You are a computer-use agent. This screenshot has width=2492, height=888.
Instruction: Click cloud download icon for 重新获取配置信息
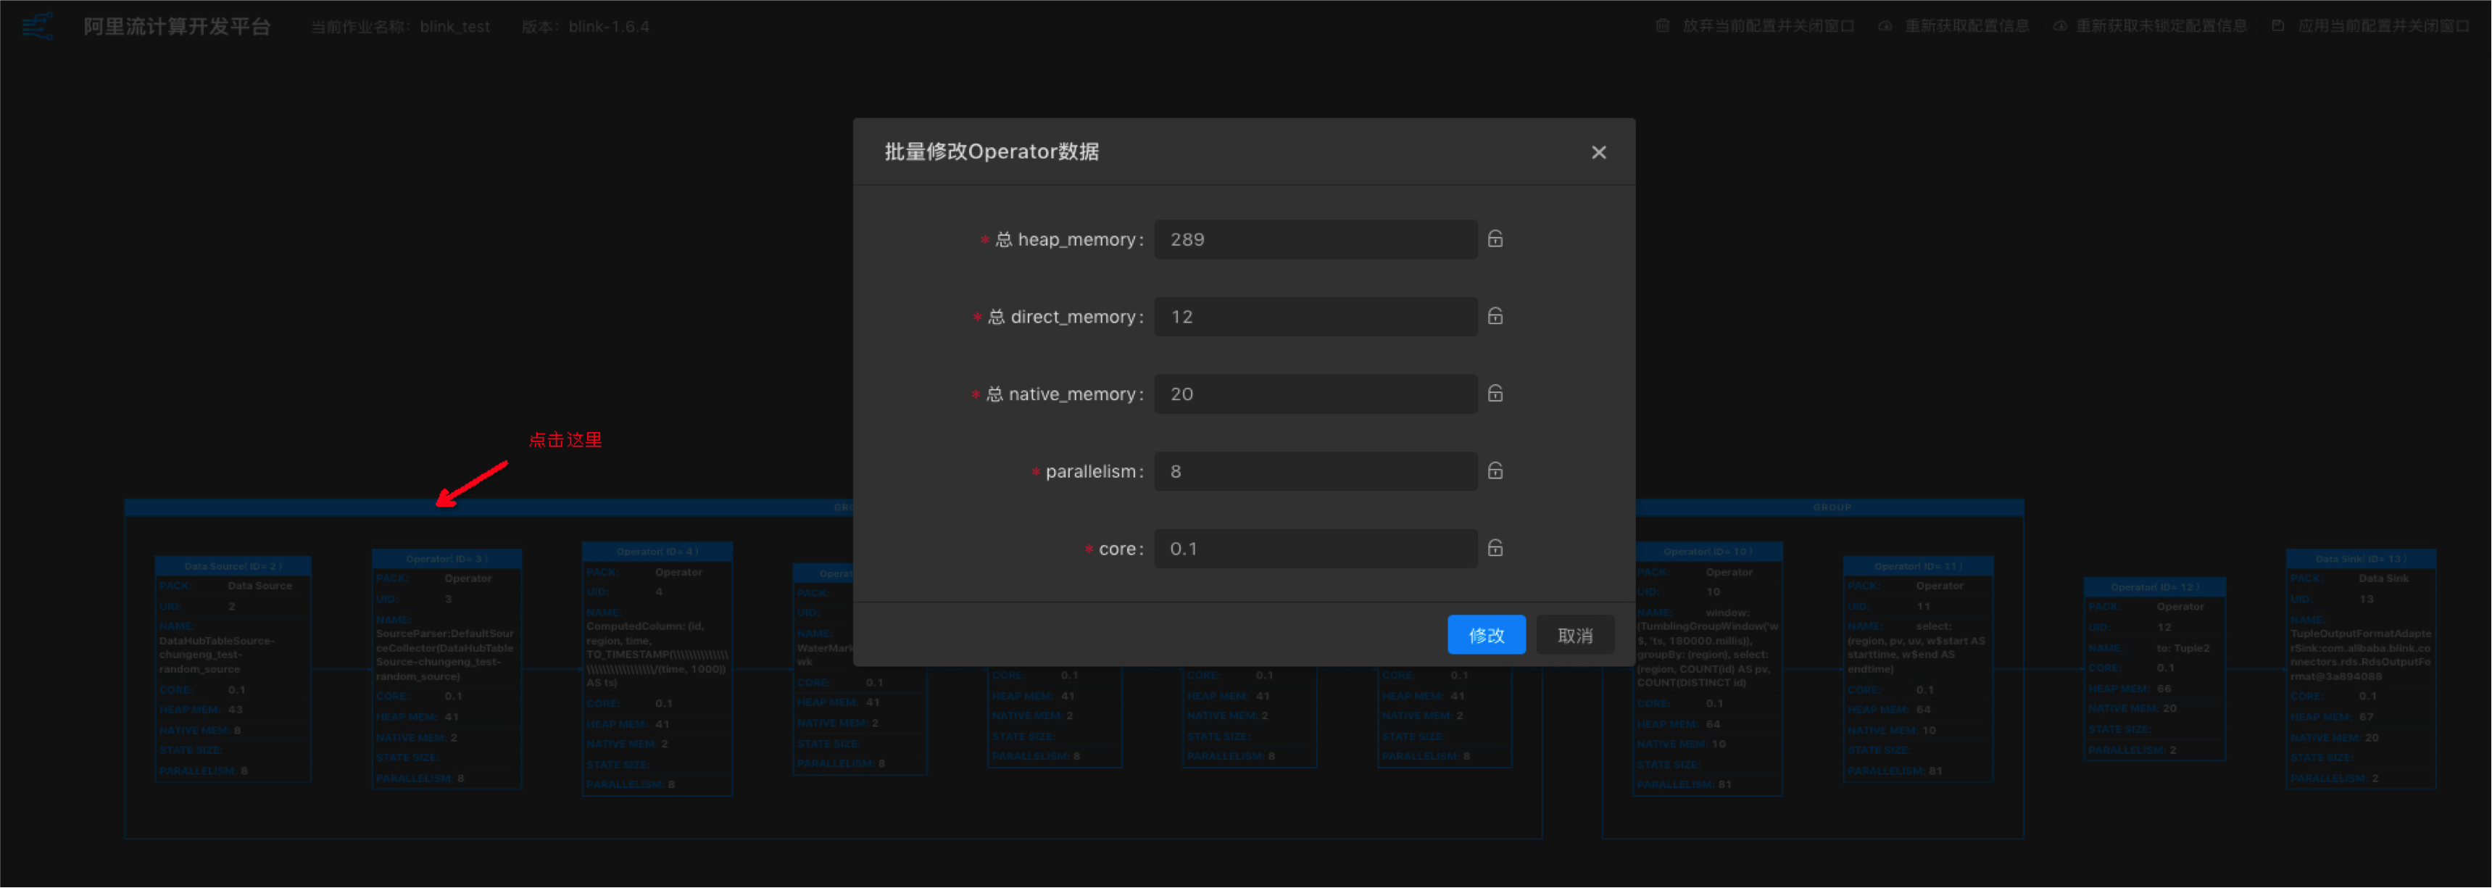[1885, 26]
